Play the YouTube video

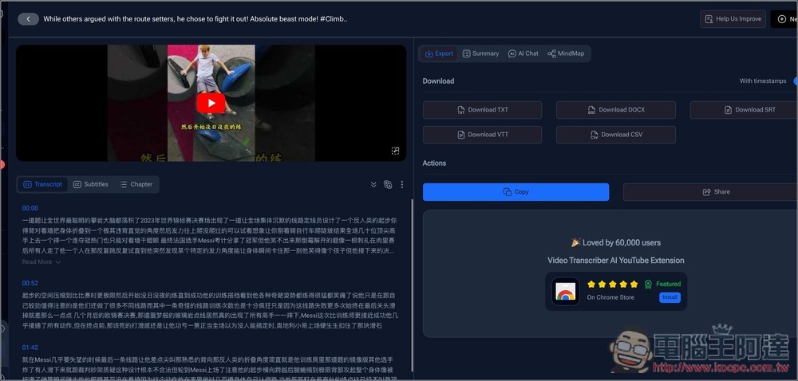[x=211, y=103]
